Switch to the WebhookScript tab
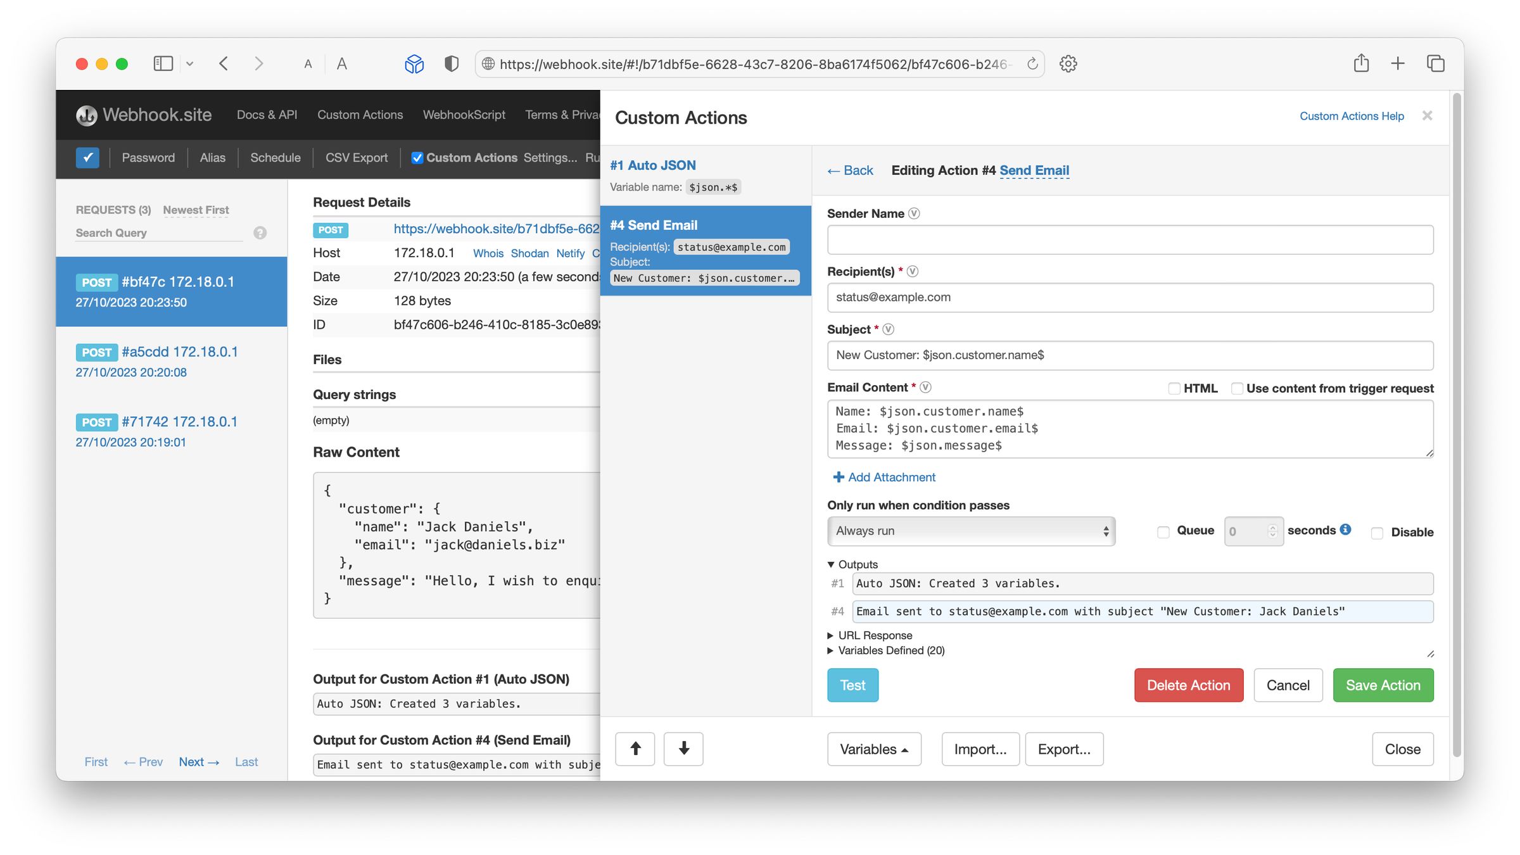1520x855 pixels. [464, 115]
